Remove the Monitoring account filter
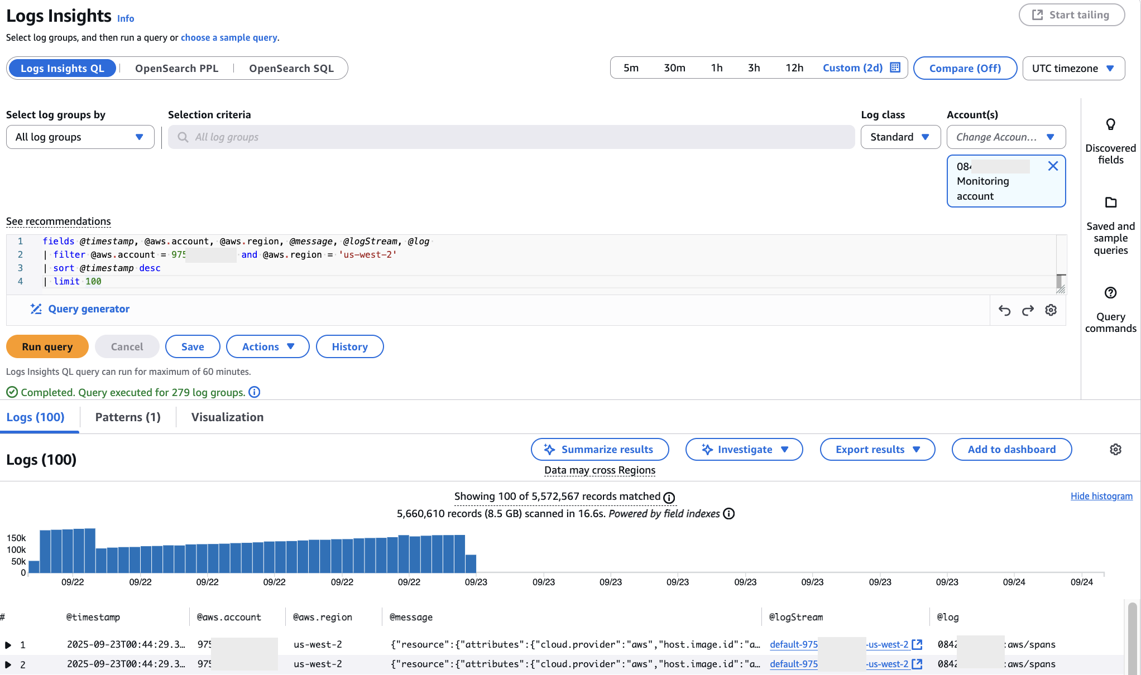1141x675 pixels. [1053, 166]
